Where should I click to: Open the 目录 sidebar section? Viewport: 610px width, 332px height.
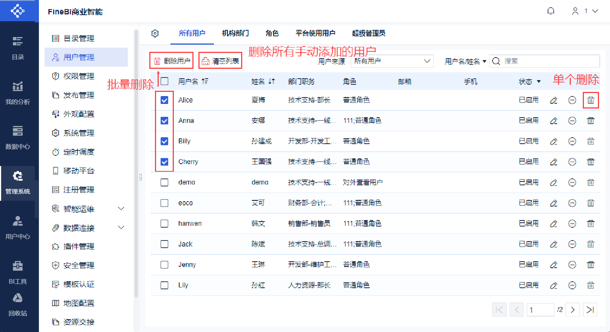pyautogui.click(x=18, y=48)
